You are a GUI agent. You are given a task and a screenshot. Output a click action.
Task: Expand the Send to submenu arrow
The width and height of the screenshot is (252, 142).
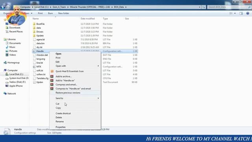pyautogui.click(x=98, y=98)
